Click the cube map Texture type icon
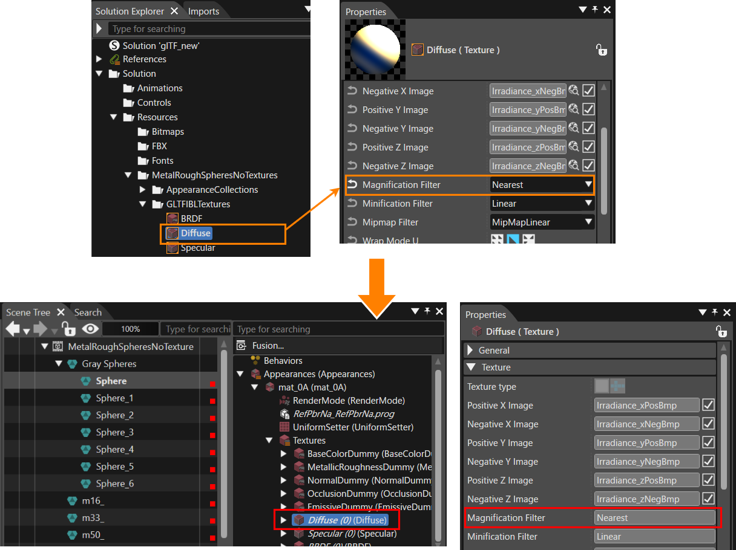Screen dimensions: 736x550 (x=617, y=386)
